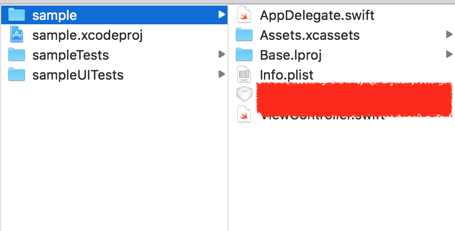Click the AppDelegate.swift Swift file icon
The width and height of the screenshot is (455, 231).
[244, 15]
